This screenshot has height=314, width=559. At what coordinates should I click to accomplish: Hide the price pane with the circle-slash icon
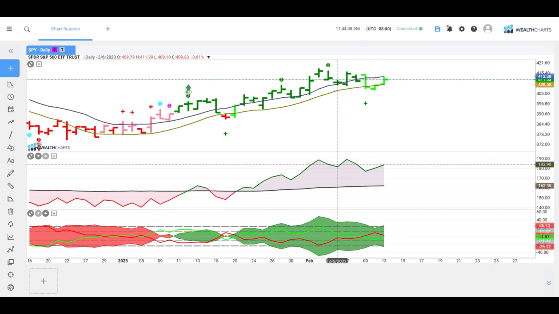coord(31,64)
